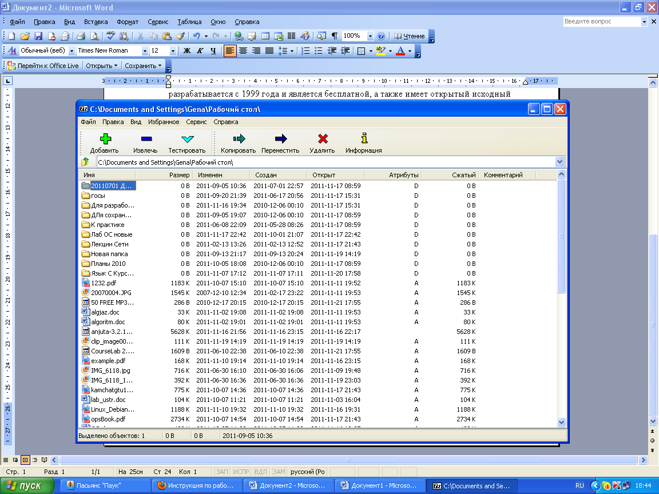
Task: Save the Word document with floppy icon
Action: point(38,36)
